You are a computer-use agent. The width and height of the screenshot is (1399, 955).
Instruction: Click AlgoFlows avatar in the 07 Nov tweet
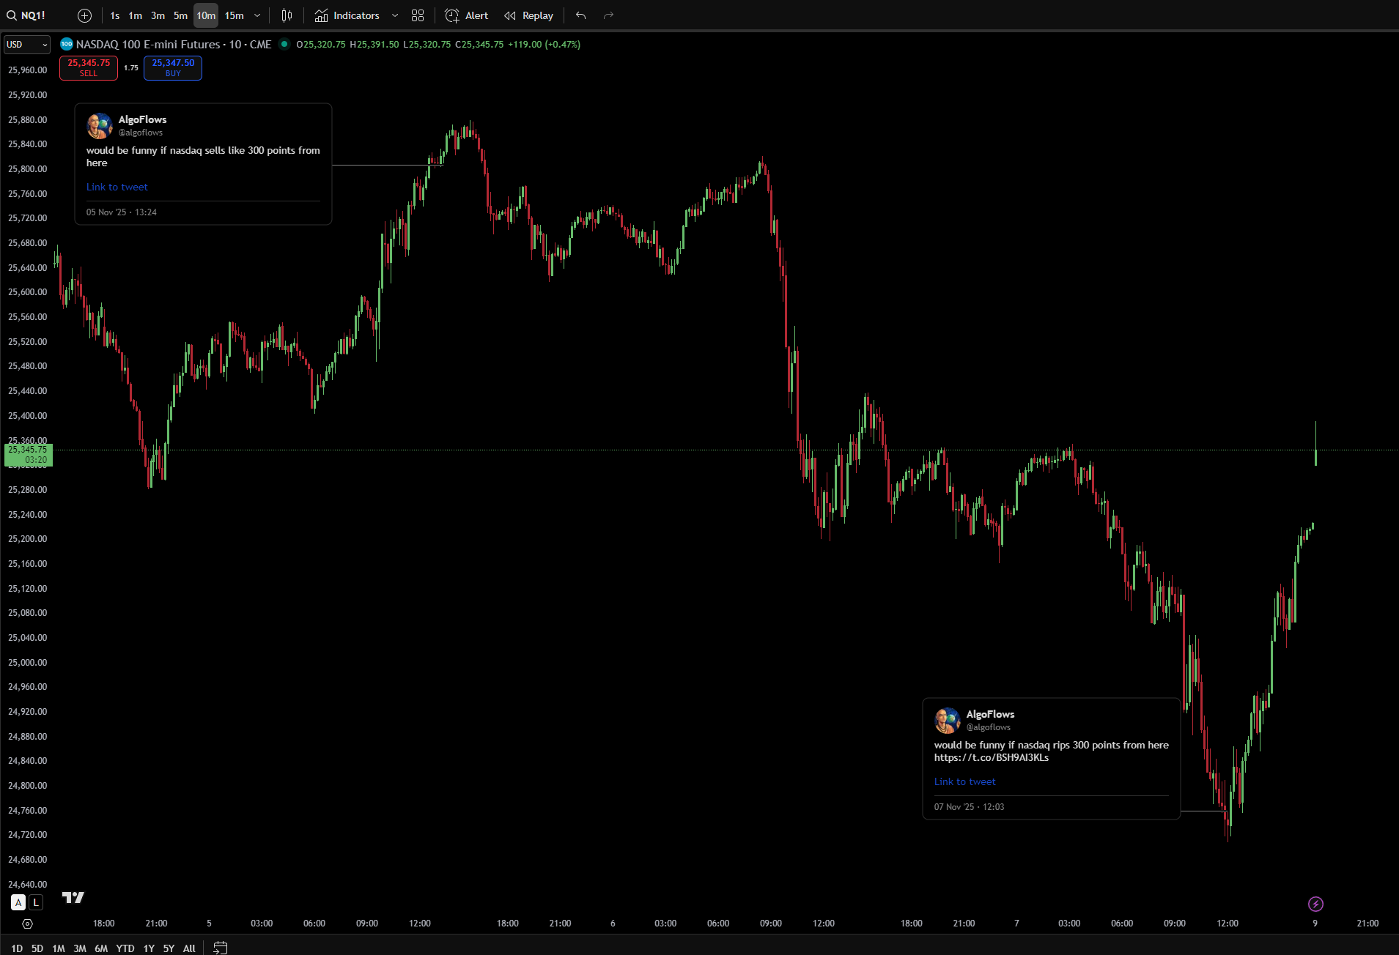(948, 721)
